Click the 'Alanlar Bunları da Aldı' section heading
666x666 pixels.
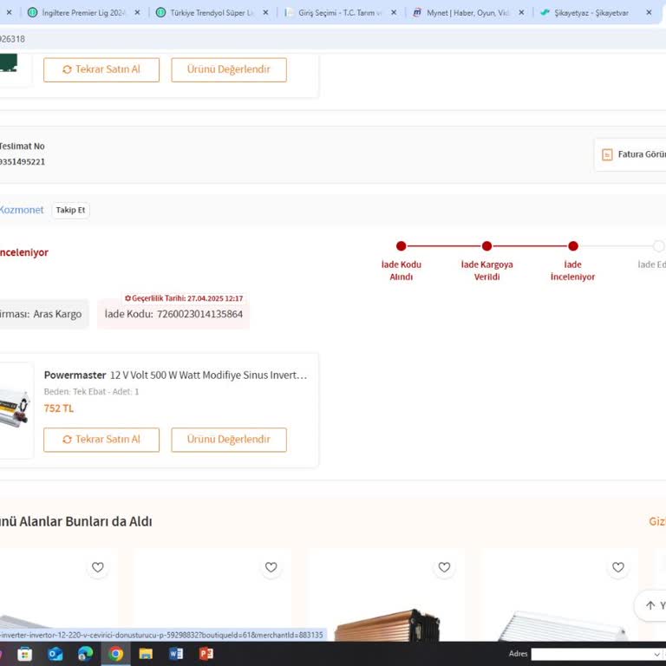point(76,521)
